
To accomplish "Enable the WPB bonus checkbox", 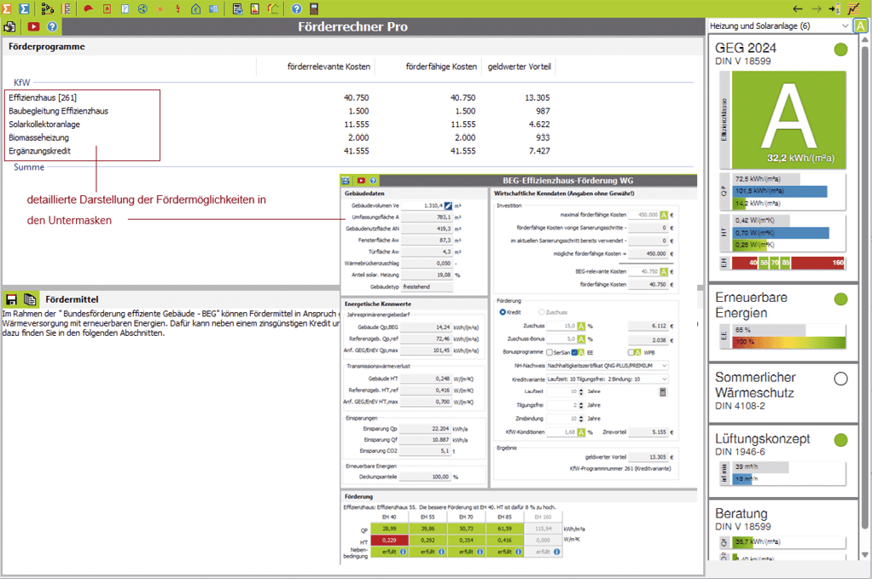I will click(x=631, y=352).
